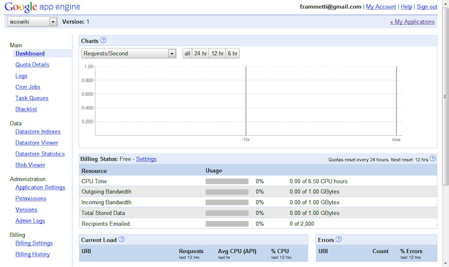Viewport: 449px width, 267px height.
Task: Click the page vertical scrollbar thumb
Action: pyautogui.click(x=445, y=96)
